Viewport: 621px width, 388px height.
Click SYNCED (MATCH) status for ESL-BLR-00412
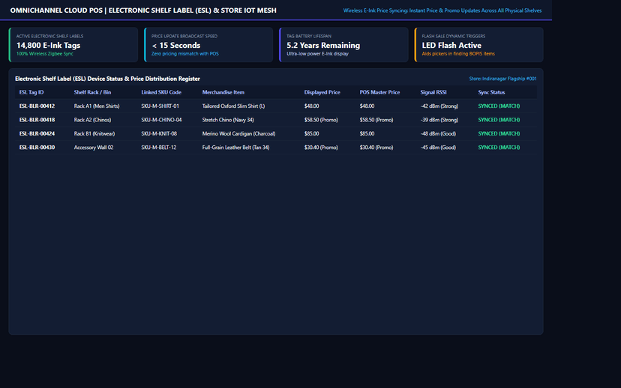pos(499,106)
